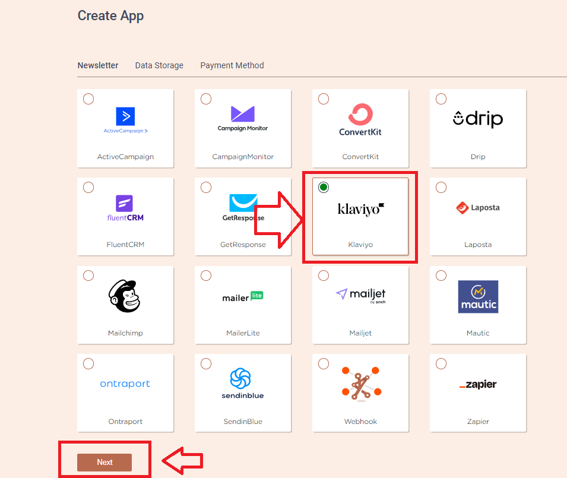Click the Klaviyo wordmark logo
This screenshot has width=567, height=478.
(x=360, y=209)
